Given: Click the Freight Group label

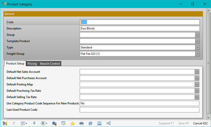Looking at the screenshot, I should click(x=15, y=54).
